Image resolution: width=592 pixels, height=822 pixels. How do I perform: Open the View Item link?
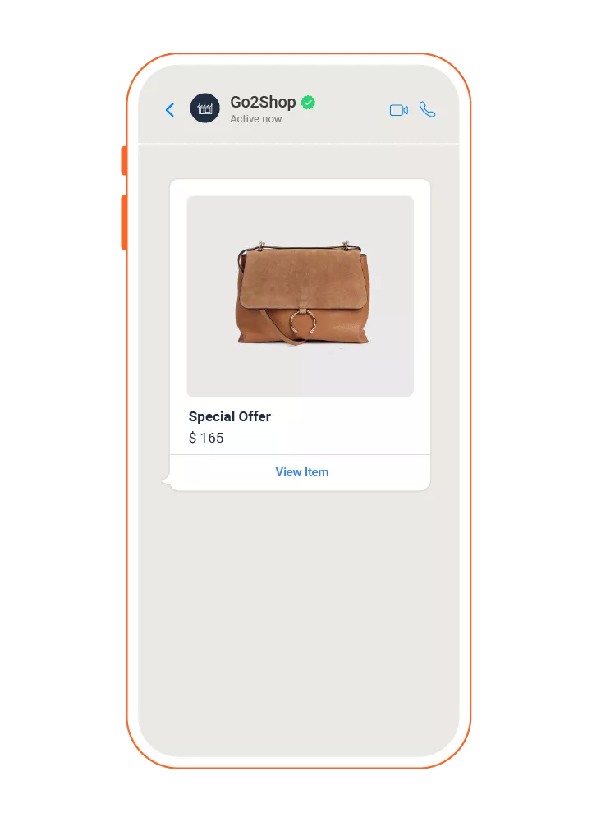(302, 472)
